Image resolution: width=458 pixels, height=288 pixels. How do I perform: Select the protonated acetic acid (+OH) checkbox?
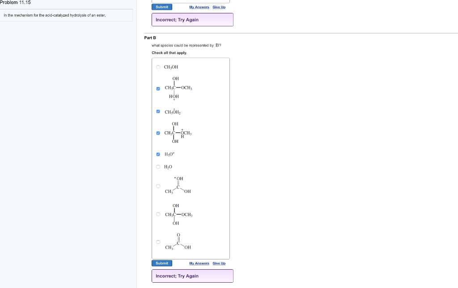[158, 186]
